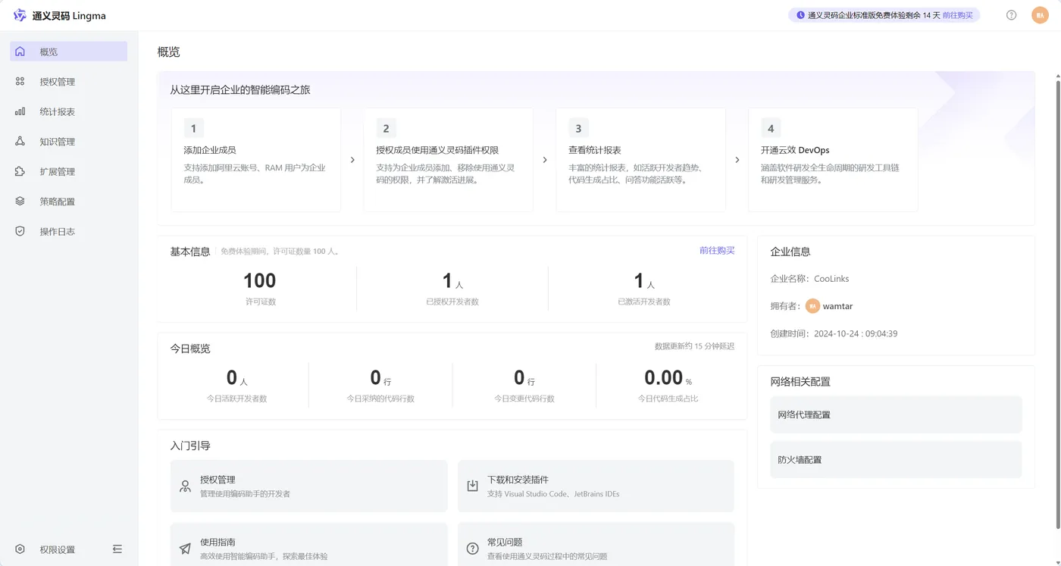Click 企业名称 CooLinks text
Screen dimensions: 1061x566
809,279
